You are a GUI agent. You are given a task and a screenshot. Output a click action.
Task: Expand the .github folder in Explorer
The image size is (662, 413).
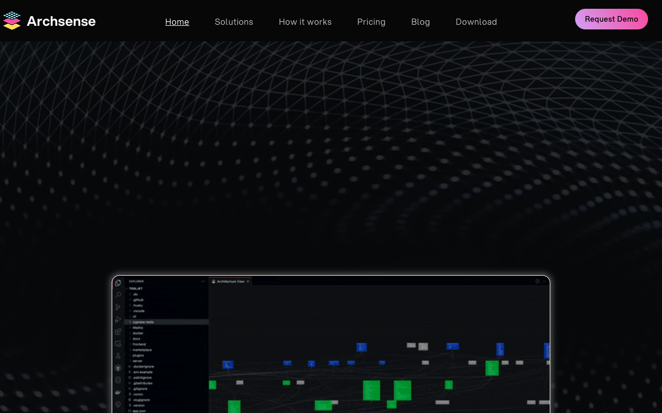(138, 300)
